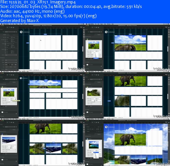Select the Selection tool in 00:00:40 frame
The width and height of the screenshot is (170, 166).
coord(5,27)
